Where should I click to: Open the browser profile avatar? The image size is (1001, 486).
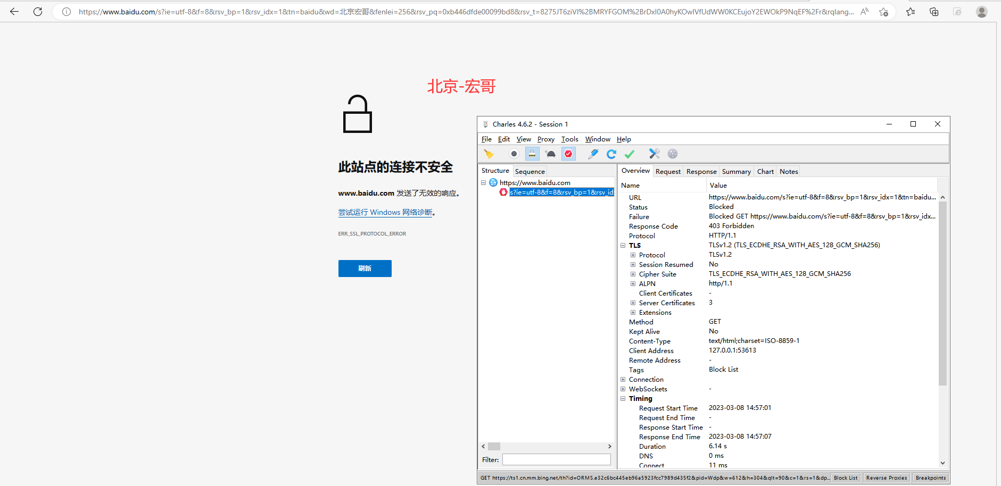(982, 11)
